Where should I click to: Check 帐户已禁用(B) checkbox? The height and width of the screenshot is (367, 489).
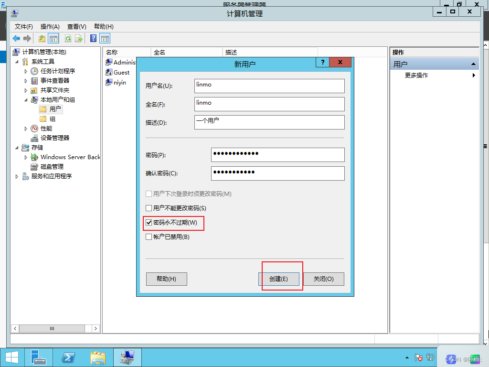(x=149, y=237)
